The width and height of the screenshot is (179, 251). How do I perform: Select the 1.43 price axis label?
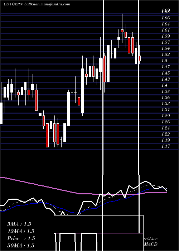tap(165, 79)
